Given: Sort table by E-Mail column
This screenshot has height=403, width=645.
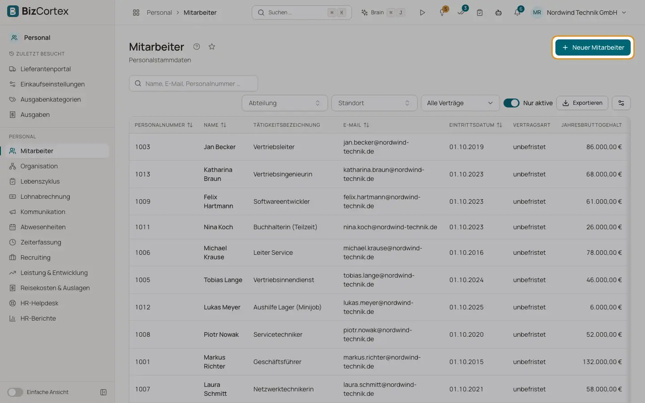Looking at the screenshot, I should click(x=357, y=125).
